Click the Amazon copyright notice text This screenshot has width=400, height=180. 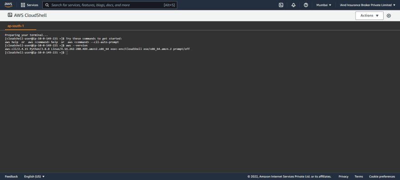(x=289, y=176)
